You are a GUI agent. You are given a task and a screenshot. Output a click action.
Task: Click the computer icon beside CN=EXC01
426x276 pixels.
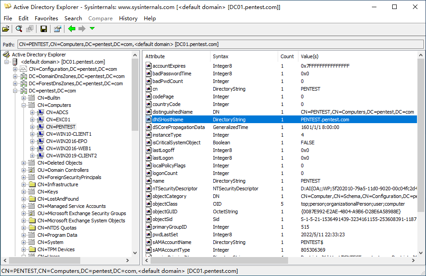tap(41, 120)
